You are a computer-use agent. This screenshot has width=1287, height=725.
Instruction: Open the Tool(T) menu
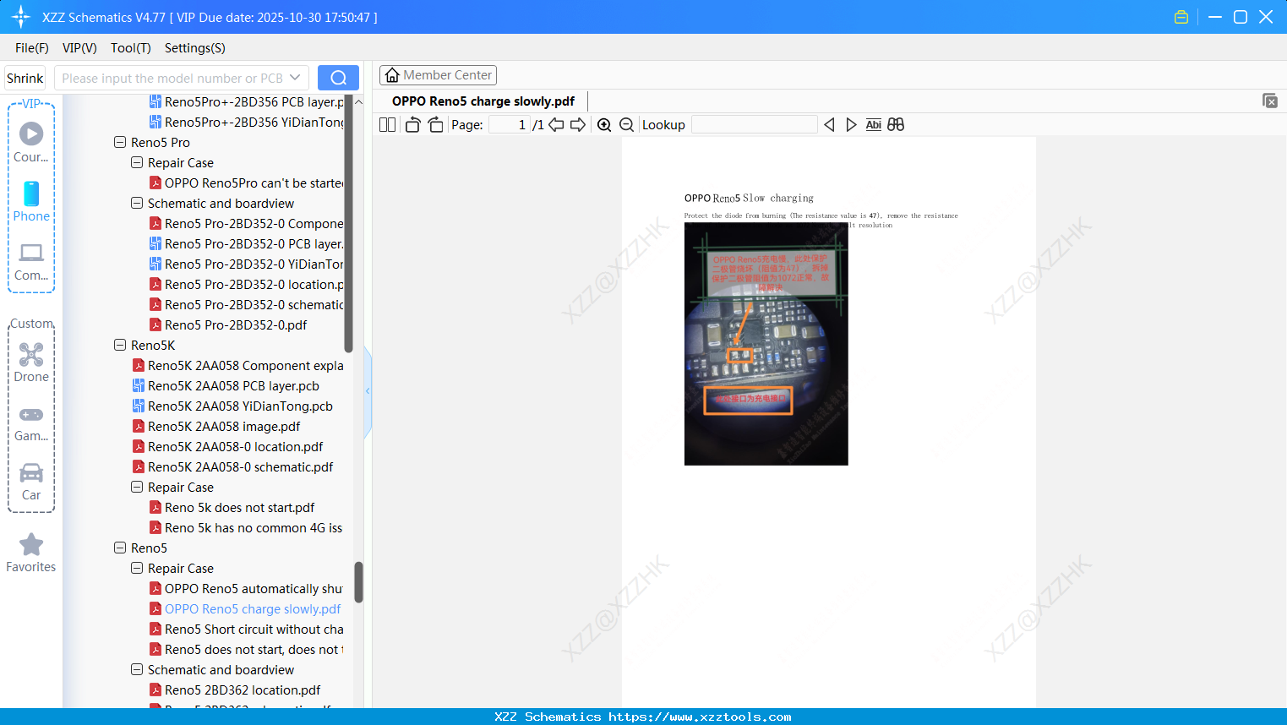(x=131, y=48)
